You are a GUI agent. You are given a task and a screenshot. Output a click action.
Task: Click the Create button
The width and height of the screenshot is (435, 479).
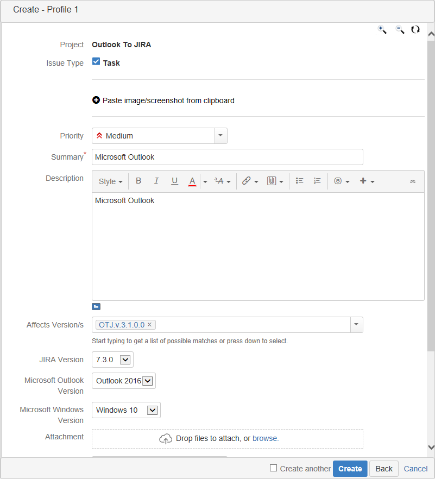(x=350, y=469)
